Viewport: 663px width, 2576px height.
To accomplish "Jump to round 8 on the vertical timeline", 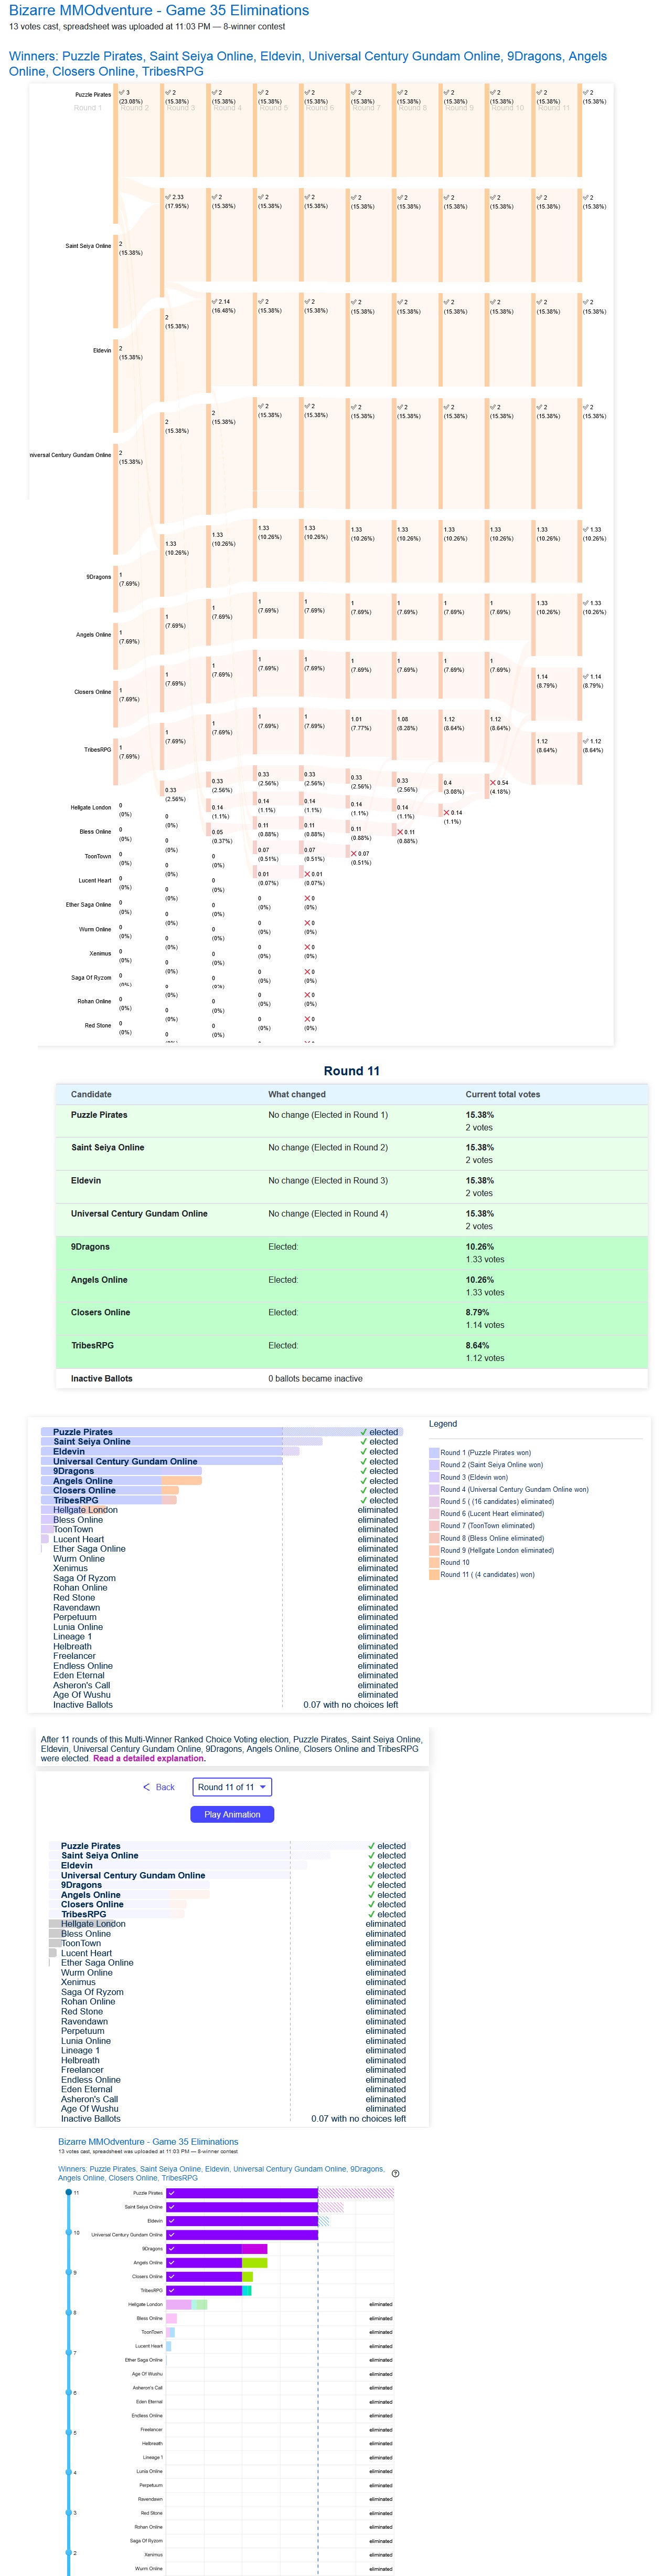I will click(69, 2313).
